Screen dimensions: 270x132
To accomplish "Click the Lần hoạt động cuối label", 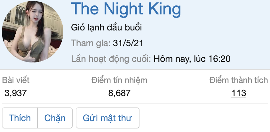I will click(111, 59).
